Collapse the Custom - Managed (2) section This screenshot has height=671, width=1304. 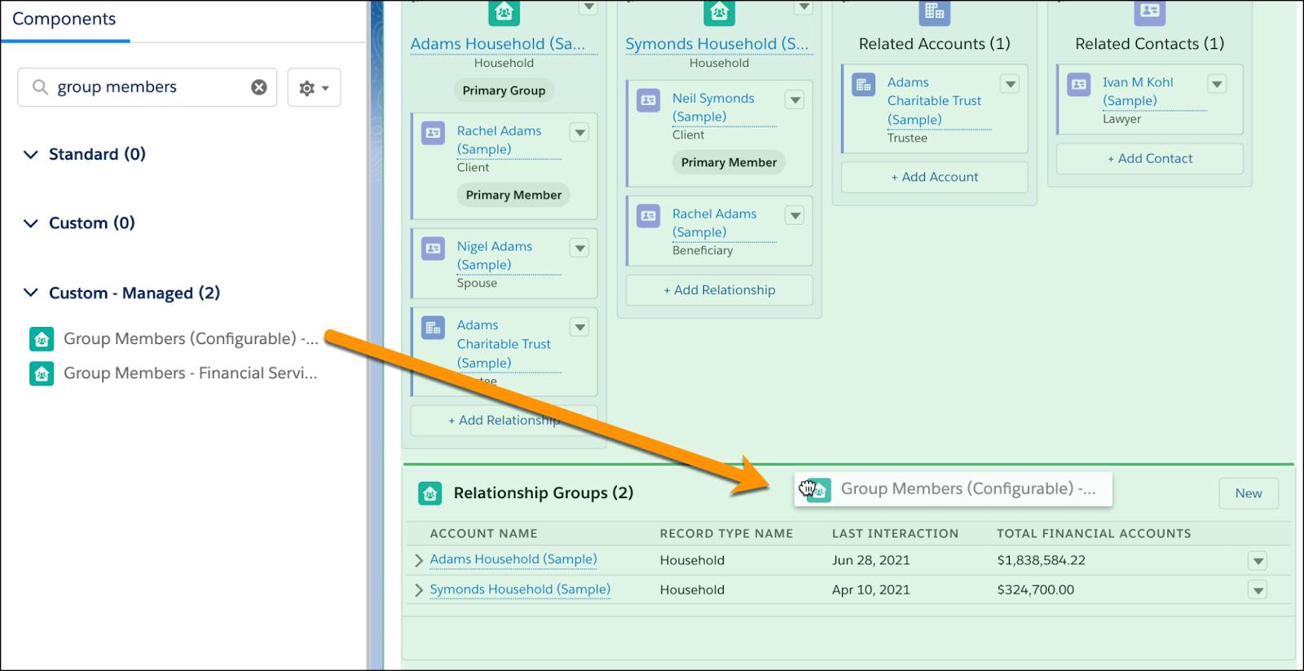(31, 293)
